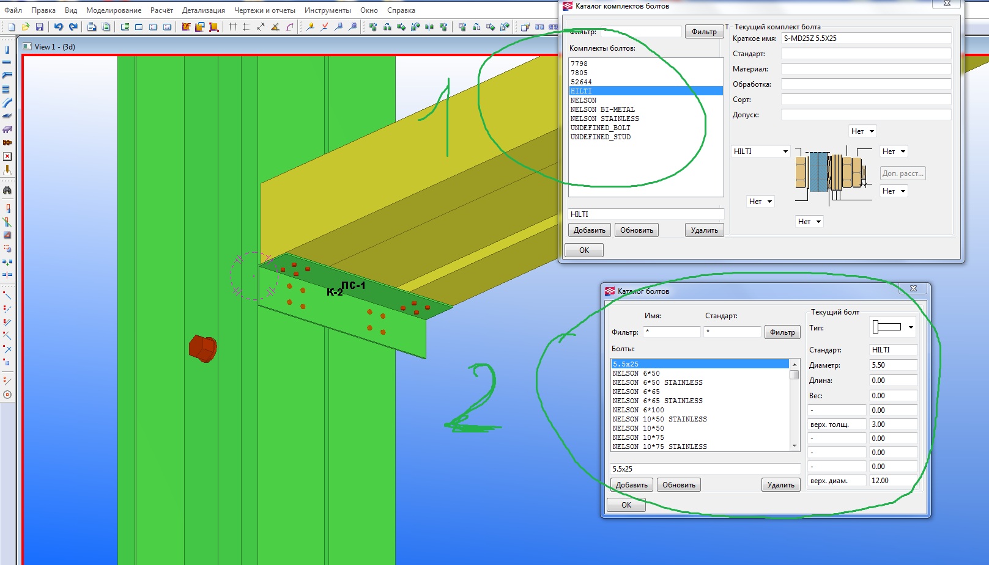This screenshot has height=565, width=989.
Task: Open the topmost 'Нет' dropdown above the bolt diagram
Action: pyautogui.click(x=862, y=131)
